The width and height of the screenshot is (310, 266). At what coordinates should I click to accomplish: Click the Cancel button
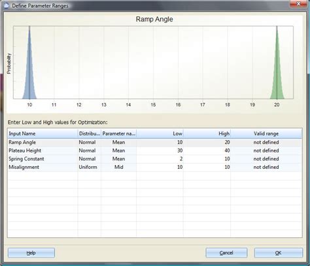coord(226,253)
